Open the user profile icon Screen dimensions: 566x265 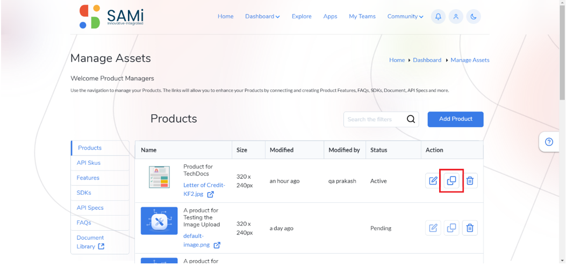click(x=456, y=17)
